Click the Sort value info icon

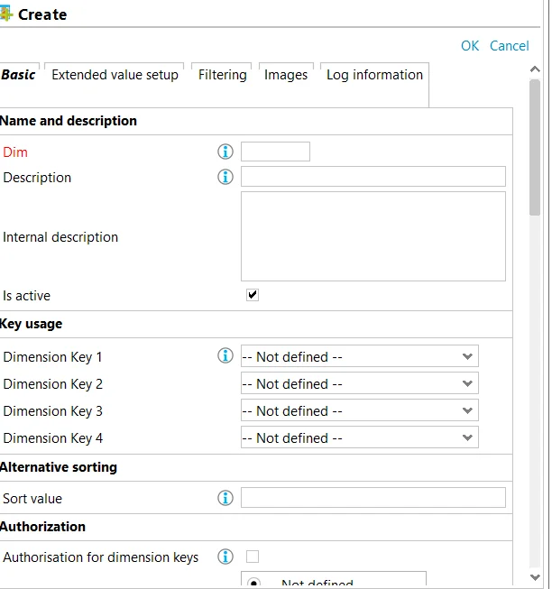[225, 498]
